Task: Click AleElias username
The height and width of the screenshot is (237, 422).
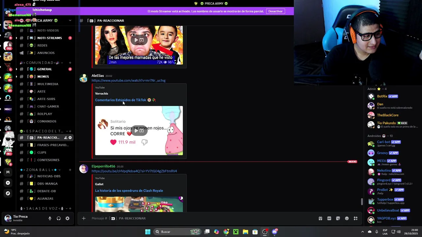Action: tap(98, 76)
